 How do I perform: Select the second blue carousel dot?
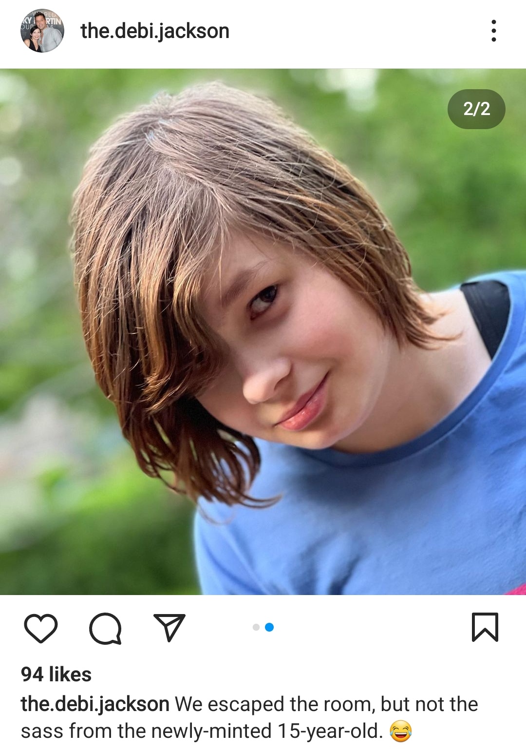click(x=269, y=627)
